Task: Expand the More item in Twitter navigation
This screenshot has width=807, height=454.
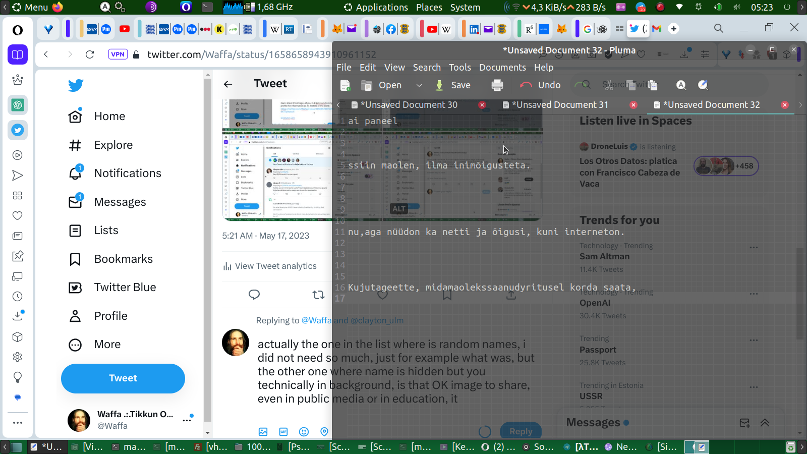Action: [95, 345]
